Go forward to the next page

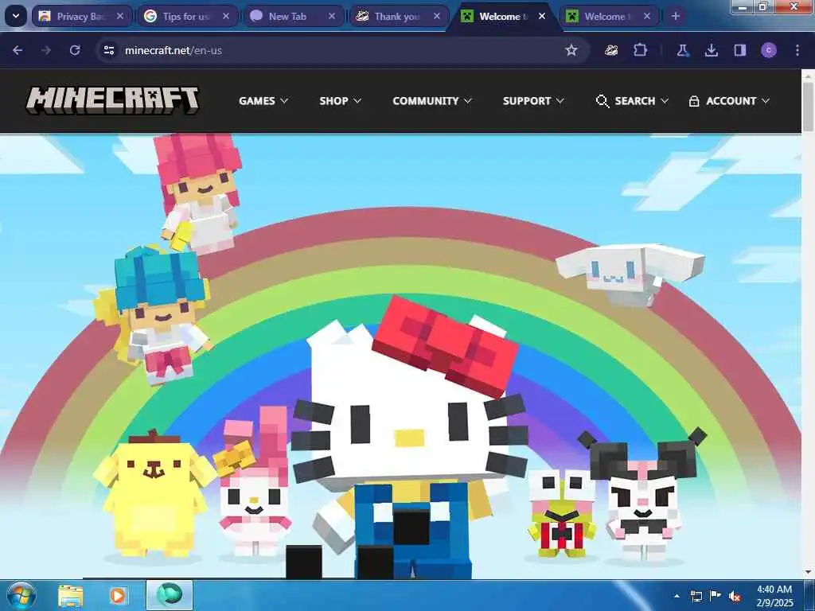coord(45,50)
